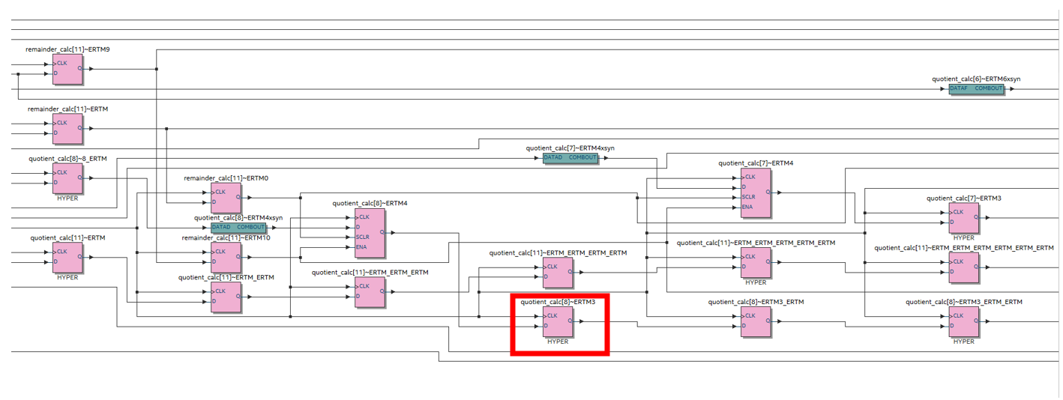Select the quotient_calc[7]~ERTM4xsyn DATAD COMBOUT block
This screenshot has height=400, width=1063.
tap(570, 158)
